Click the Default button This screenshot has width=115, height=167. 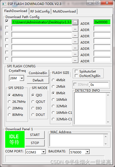pyautogui.click(x=38, y=80)
